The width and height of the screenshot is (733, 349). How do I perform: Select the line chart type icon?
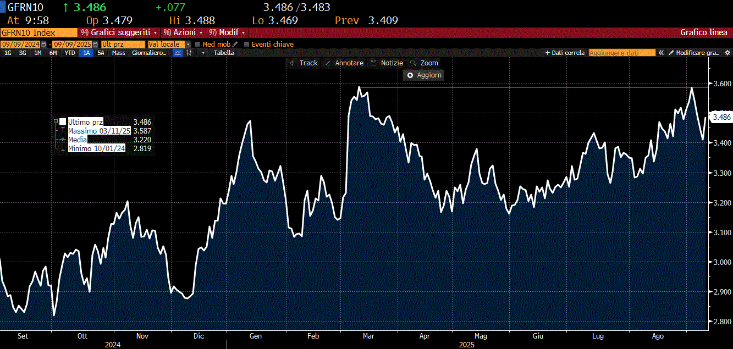(x=178, y=53)
